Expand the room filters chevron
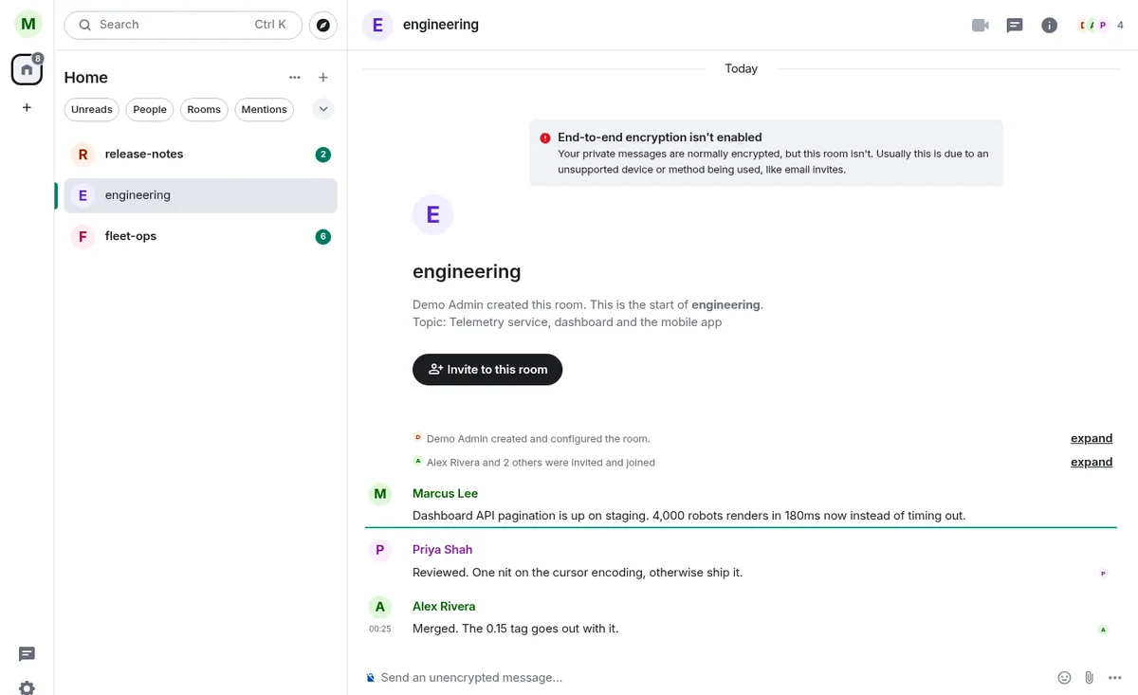 (323, 109)
